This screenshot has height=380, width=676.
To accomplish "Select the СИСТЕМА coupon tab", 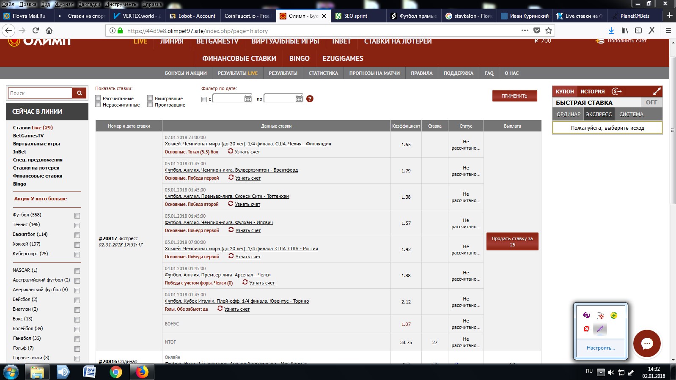I will click(631, 114).
